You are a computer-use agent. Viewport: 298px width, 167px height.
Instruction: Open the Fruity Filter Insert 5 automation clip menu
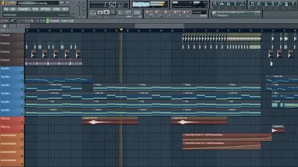[183, 135]
